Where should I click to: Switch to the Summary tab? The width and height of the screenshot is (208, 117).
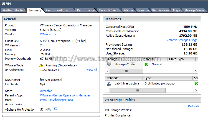pyautogui.click(x=35, y=10)
